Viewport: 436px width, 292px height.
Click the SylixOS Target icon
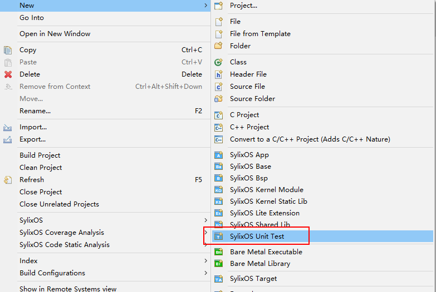(x=218, y=279)
